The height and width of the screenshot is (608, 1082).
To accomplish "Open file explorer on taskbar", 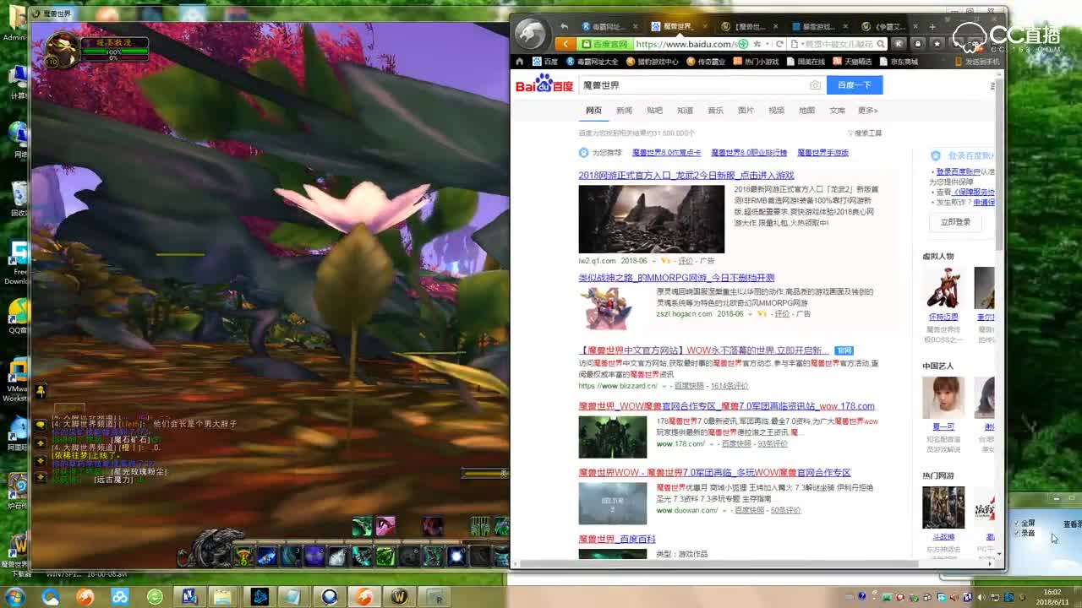I will tap(222, 596).
